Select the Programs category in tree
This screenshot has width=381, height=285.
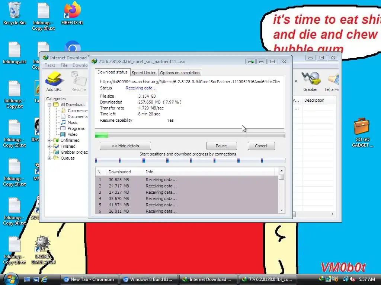coord(76,128)
